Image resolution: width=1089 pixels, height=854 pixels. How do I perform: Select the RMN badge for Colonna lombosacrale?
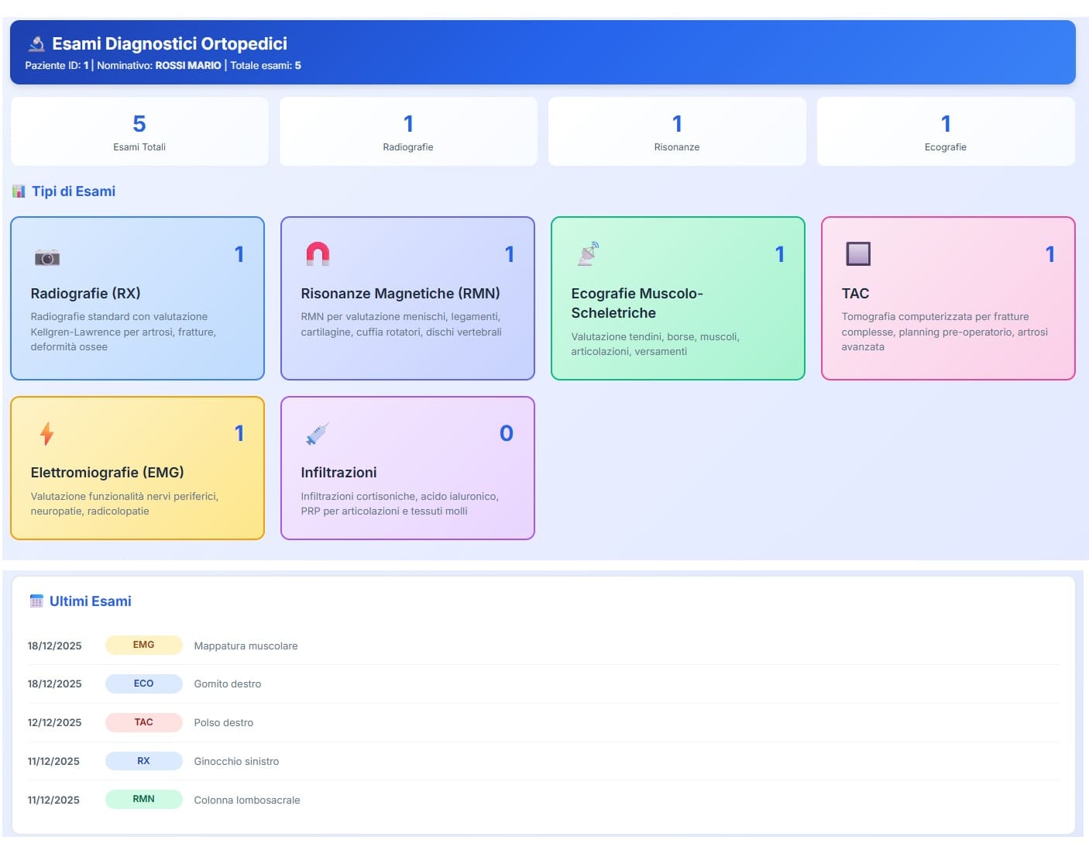coord(143,799)
